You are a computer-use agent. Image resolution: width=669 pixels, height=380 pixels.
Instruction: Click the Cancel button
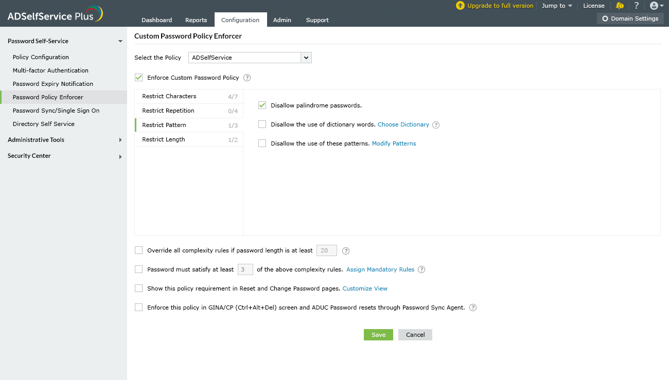coord(415,335)
